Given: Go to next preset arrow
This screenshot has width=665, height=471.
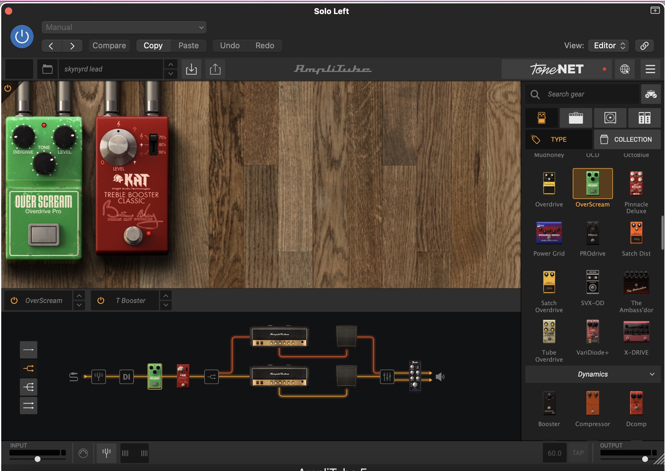Looking at the screenshot, I should pos(72,46).
